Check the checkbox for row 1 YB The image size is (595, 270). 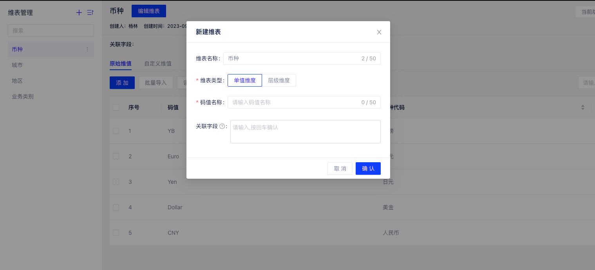pyautogui.click(x=116, y=131)
